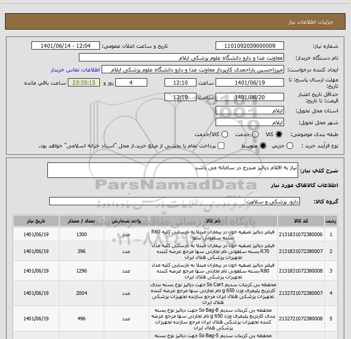Image resolution: width=351 pixels, height=339 pixels.
Task: Click the واحد شمارش column header
Action: (126, 221)
